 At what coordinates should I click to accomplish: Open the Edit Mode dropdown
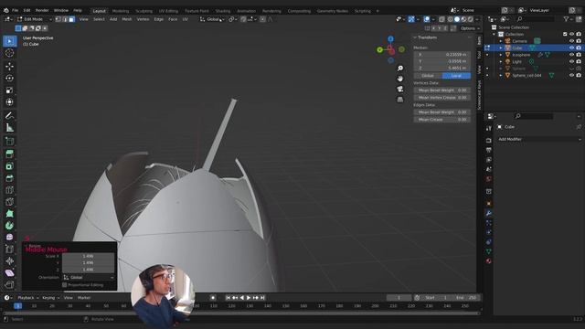pos(34,19)
